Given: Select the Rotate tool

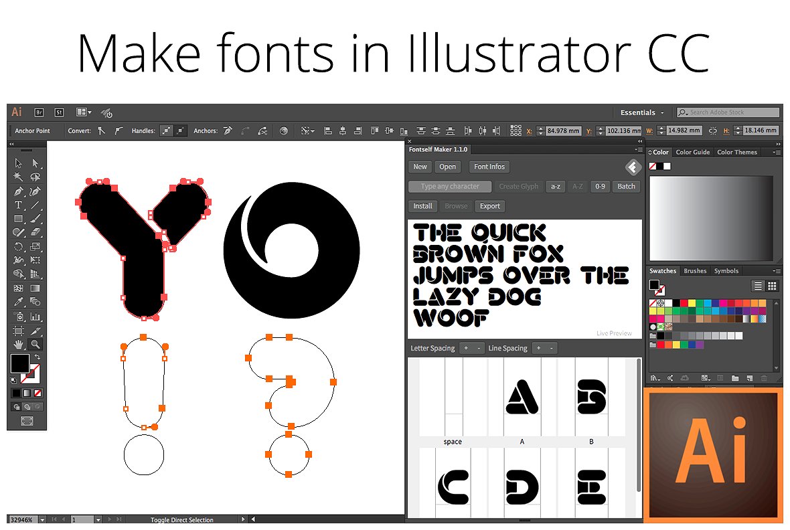Looking at the screenshot, I should click(x=19, y=246).
